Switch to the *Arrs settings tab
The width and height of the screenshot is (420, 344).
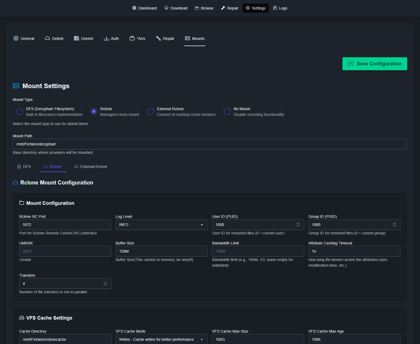[x=137, y=39]
